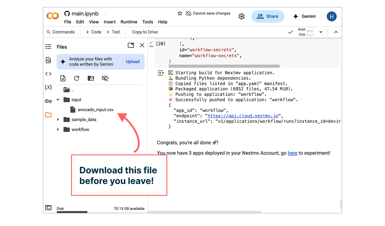This screenshot has height=226, width=385.
Task: Go up to the parent folder (..)
Action: (x=69, y=90)
